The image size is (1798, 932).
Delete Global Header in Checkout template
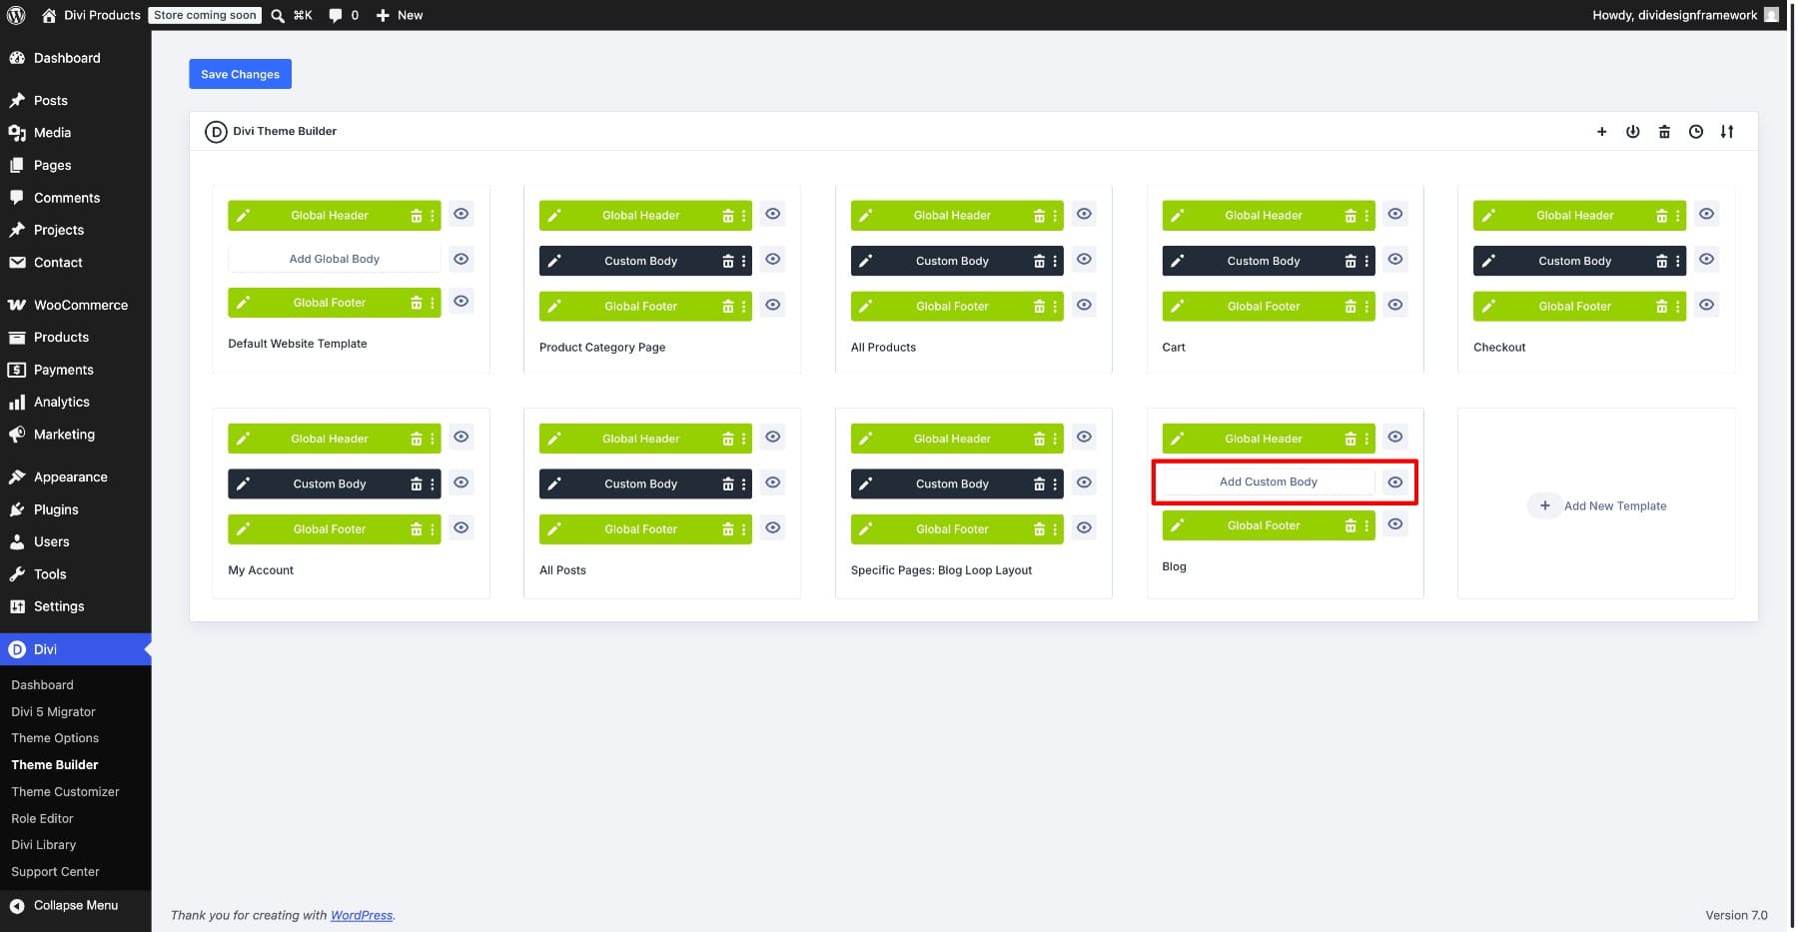point(1662,215)
